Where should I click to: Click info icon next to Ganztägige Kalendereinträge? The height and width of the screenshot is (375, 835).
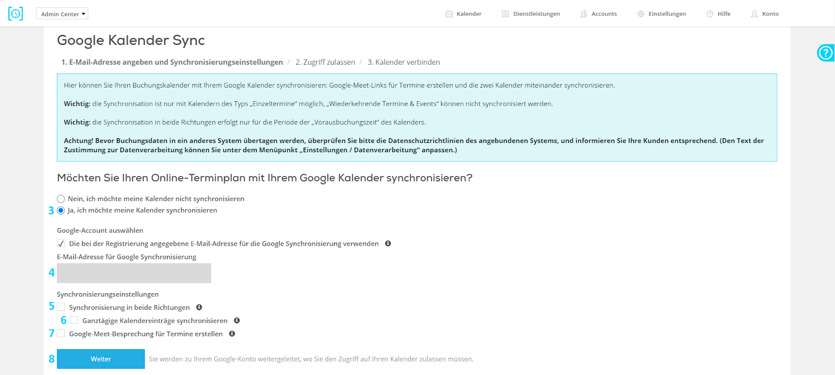[237, 320]
